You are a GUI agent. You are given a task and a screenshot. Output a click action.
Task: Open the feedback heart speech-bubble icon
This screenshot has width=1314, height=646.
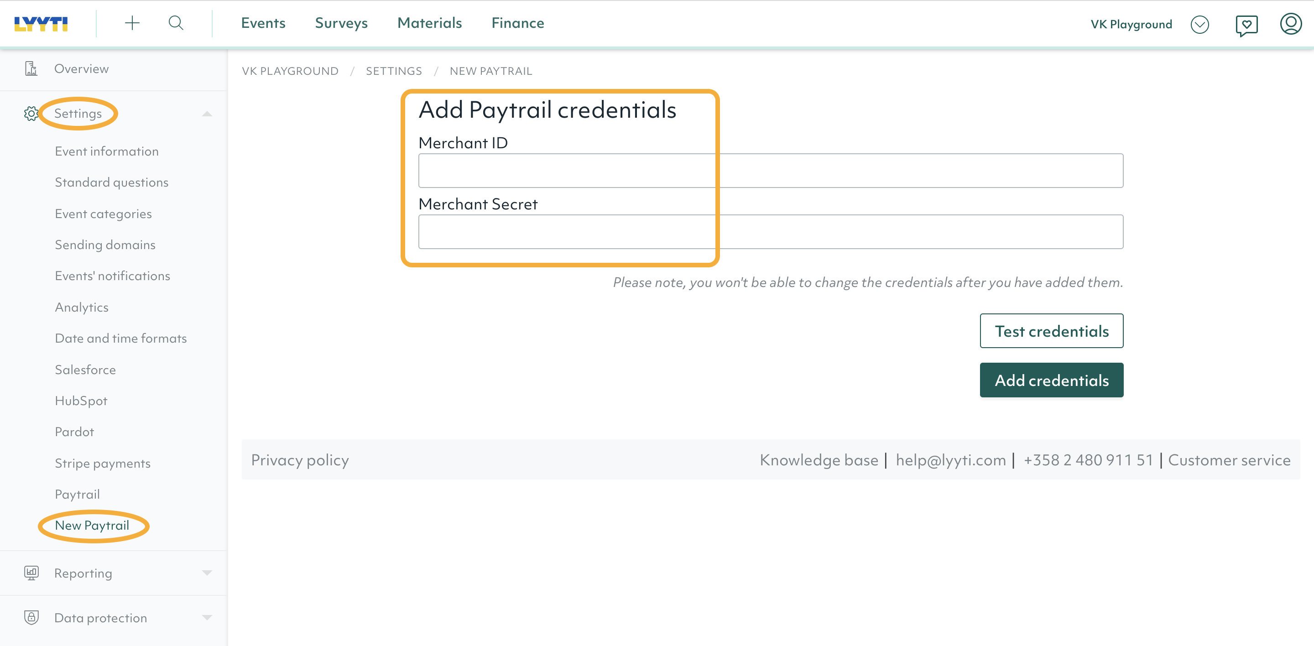point(1246,25)
